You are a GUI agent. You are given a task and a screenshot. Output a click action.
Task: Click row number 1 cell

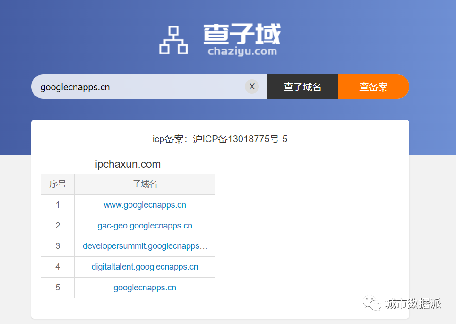coord(58,205)
